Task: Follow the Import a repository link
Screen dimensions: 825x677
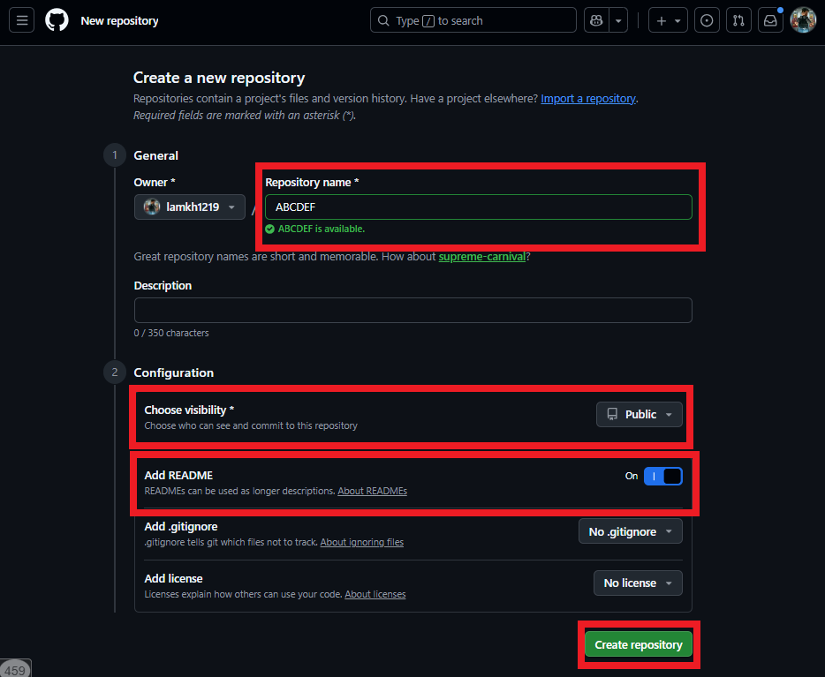Action: point(587,99)
